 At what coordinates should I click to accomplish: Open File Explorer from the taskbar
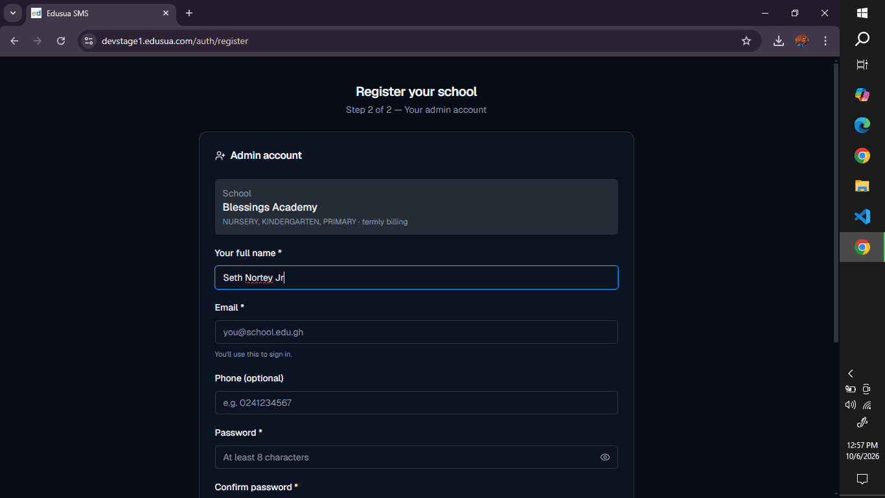862,186
